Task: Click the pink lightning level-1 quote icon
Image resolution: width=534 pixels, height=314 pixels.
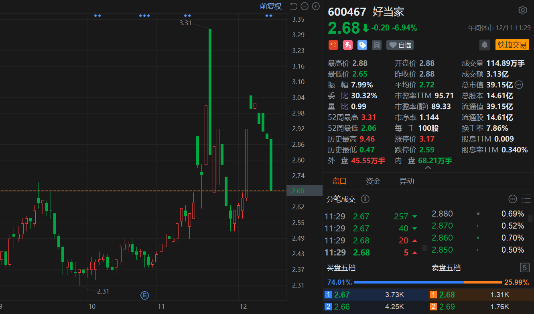Action: (x=347, y=45)
